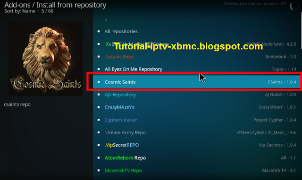Click the bullet icon beside Satanic Repo

[99, 57]
